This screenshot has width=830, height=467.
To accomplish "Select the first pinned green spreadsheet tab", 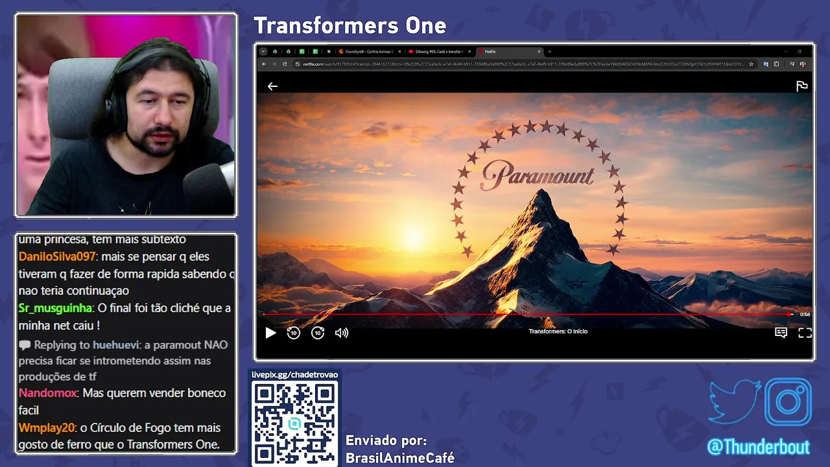I will [302, 51].
